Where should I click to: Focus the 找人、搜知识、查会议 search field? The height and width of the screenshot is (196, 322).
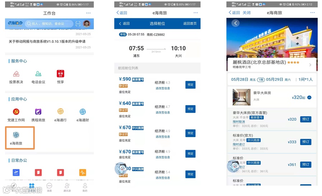49,24
